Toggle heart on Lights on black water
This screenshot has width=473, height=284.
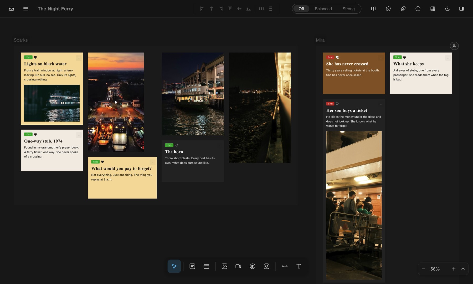point(35,57)
